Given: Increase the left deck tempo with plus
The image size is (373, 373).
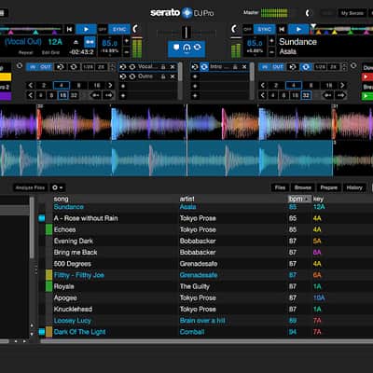Looking at the screenshot, I should coord(127,41).
